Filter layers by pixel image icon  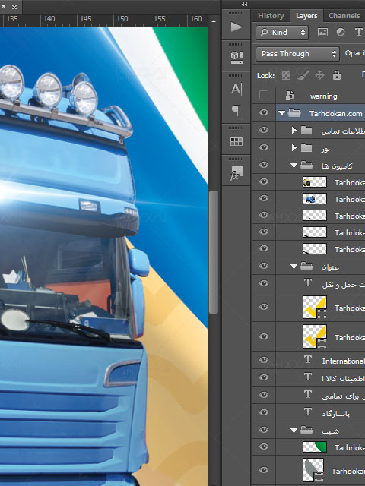click(322, 32)
